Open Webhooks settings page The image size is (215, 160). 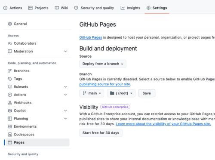(37, 103)
